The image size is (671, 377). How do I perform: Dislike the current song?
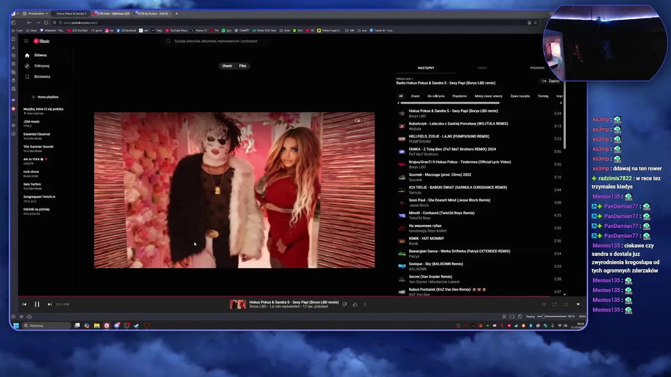point(344,304)
